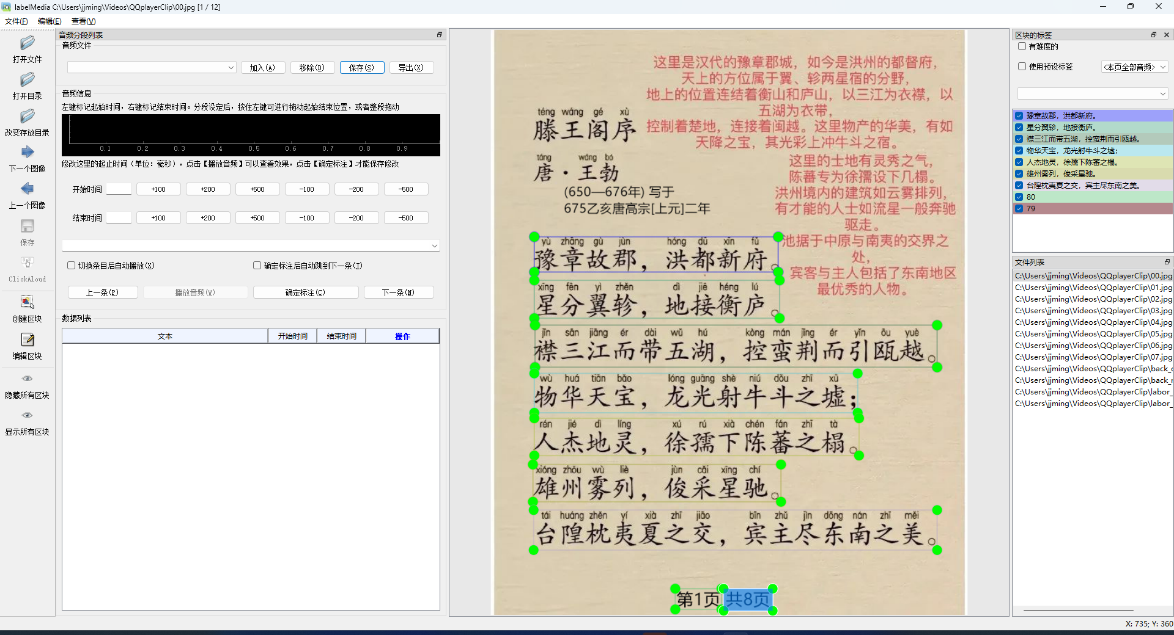Click the 移除 remove audio button
The image size is (1174, 635).
coord(312,68)
